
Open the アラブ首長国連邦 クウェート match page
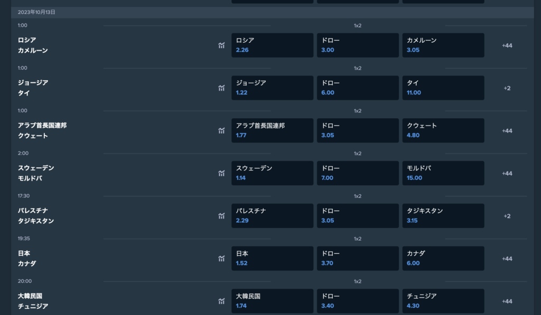coord(42,131)
